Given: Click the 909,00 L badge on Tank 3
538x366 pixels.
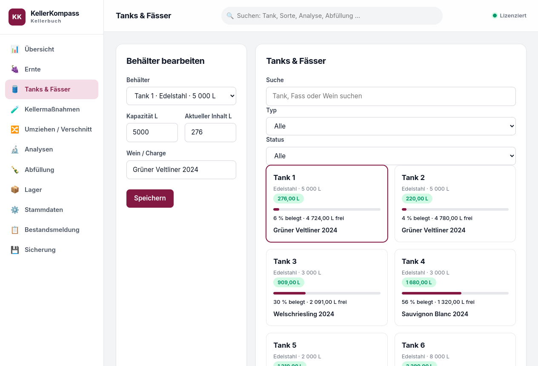Looking at the screenshot, I should tap(289, 283).
